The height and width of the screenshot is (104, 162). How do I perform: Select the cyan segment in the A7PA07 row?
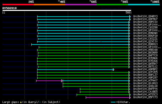click(x=96, y=81)
